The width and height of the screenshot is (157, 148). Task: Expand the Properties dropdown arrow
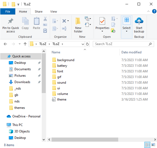tap(102, 31)
